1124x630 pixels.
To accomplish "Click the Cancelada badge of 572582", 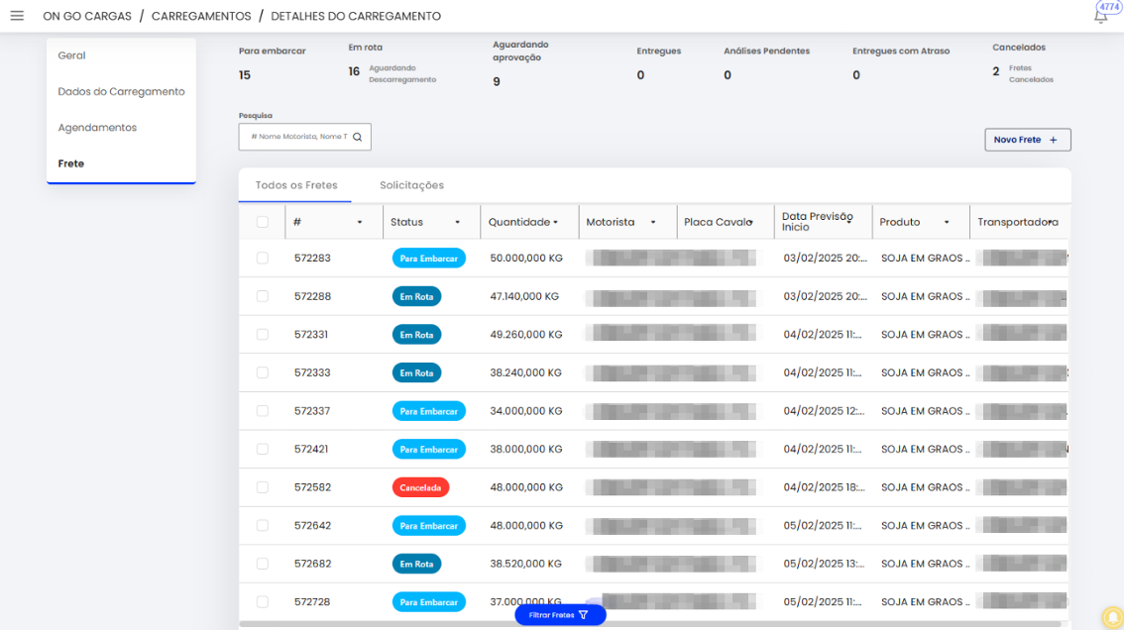I will tap(420, 487).
